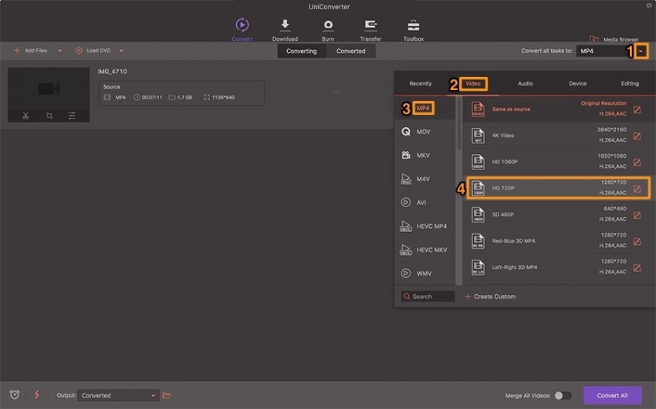Select the AVI format
This screenshot has width=656, height=409.
click(x=424, y=203)
